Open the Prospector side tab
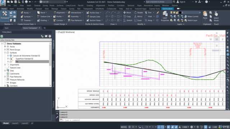Image resolution: width=230 pixels, height=129 pixels. click(54, 44)
